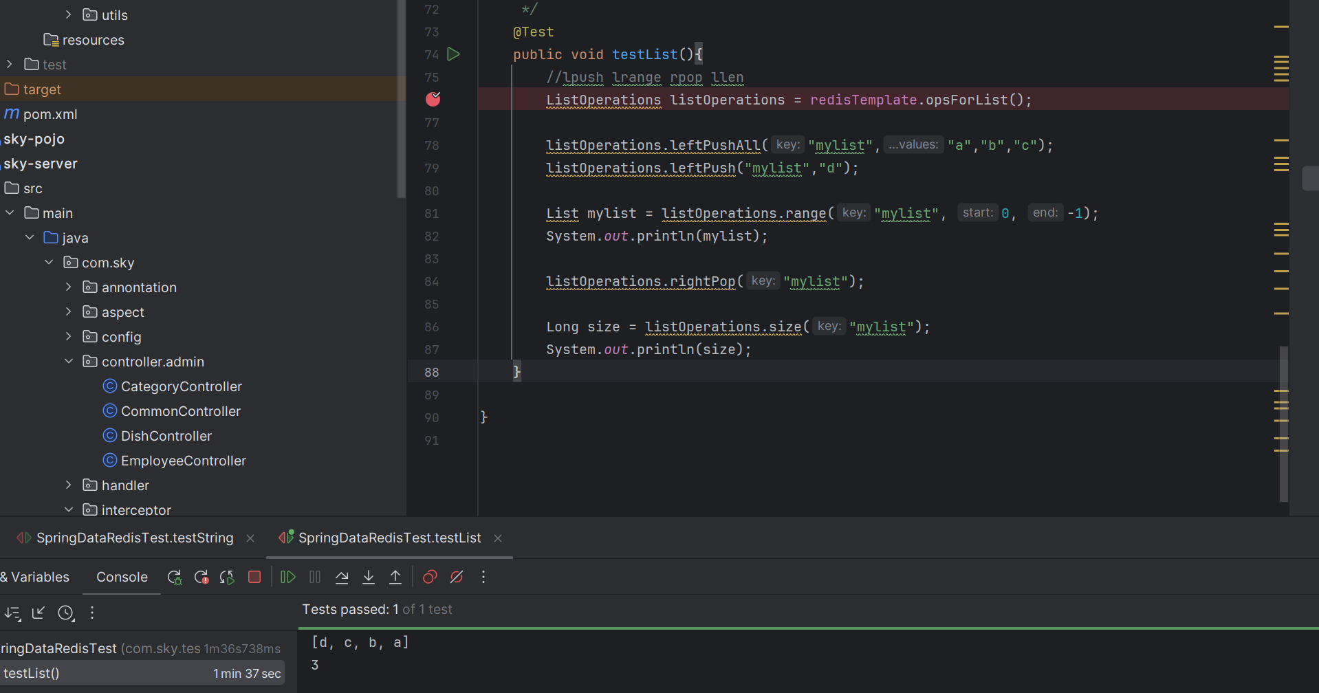Open EmployeeController class
Viewport: 1319px width, 693px height.
coord(184,461)
